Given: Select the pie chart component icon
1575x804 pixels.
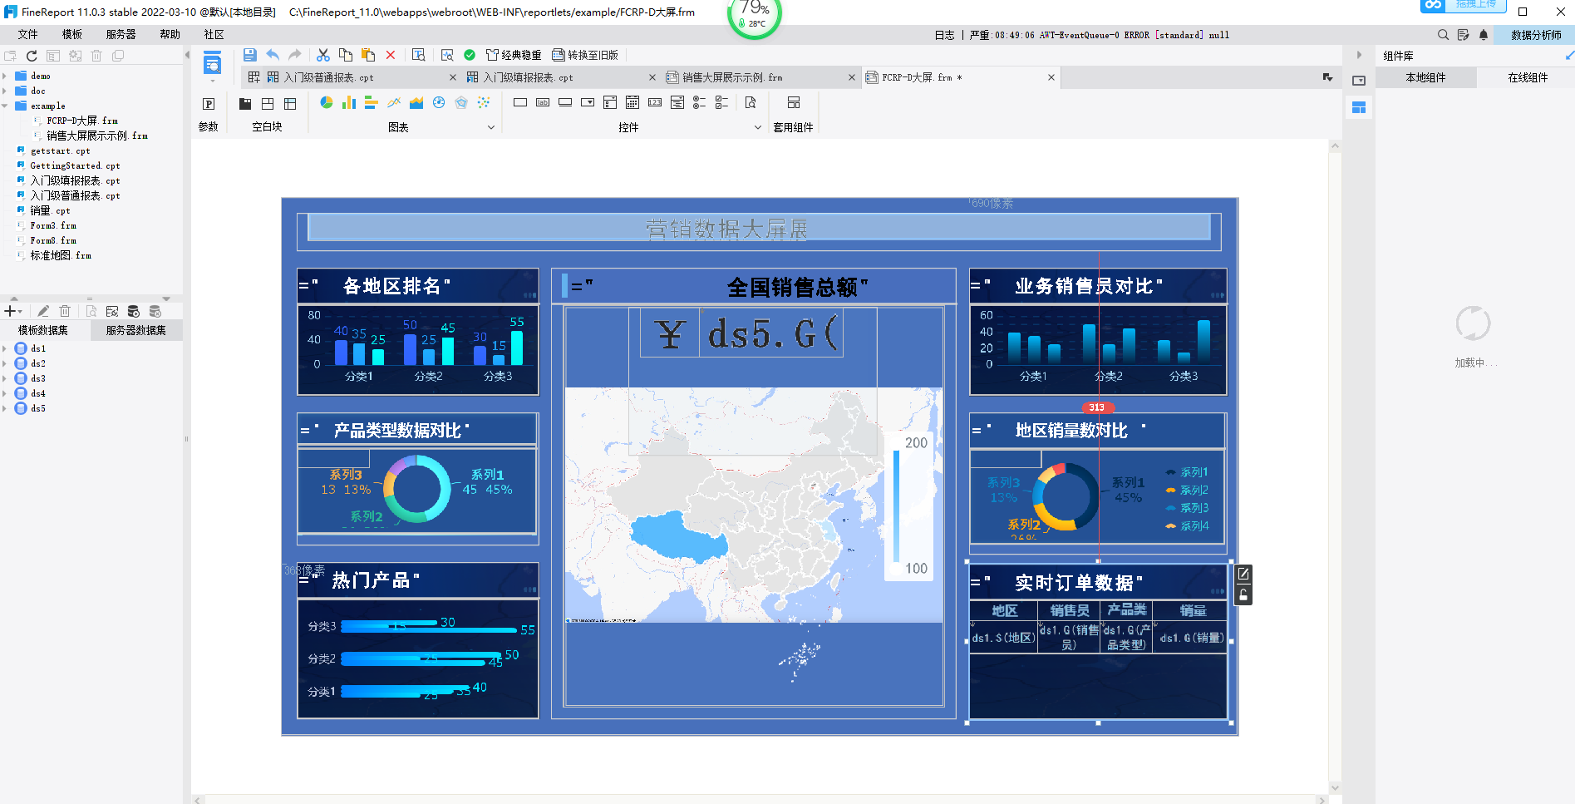Looking at the screenshot, I should 327,102.
